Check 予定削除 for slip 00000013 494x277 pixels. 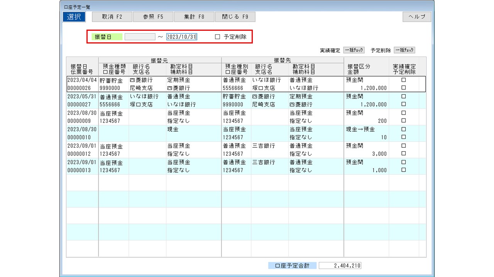(x=404, y=170)
